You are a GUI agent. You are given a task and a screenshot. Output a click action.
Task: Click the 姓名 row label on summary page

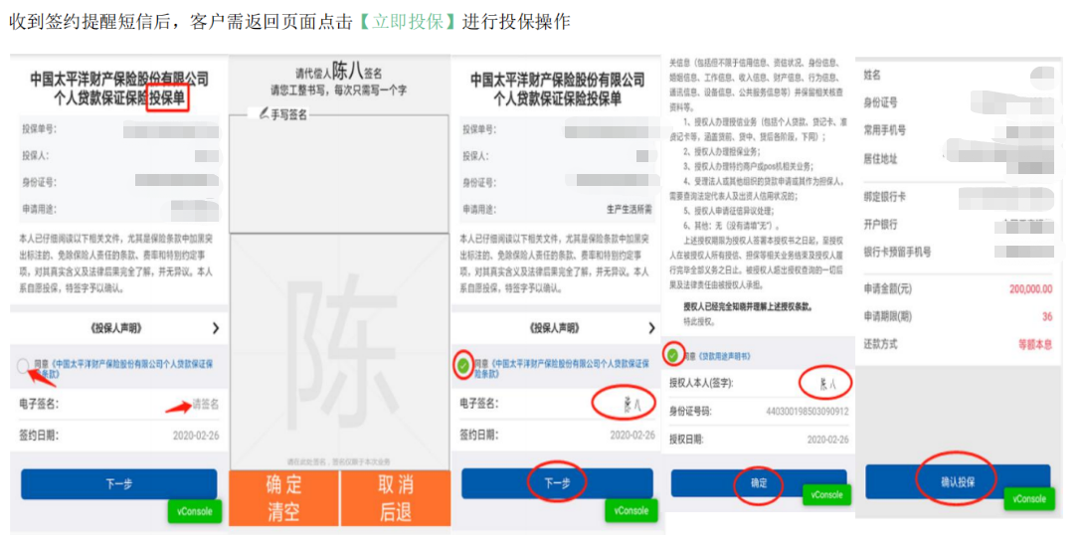click(872, 75)
